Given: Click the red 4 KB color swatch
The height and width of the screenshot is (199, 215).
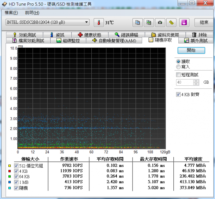Looking at the screenshot, I should (10, 171).
